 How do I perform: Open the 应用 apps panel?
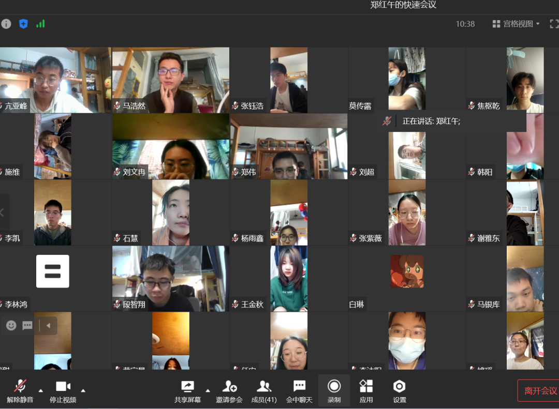click(366, 391)
